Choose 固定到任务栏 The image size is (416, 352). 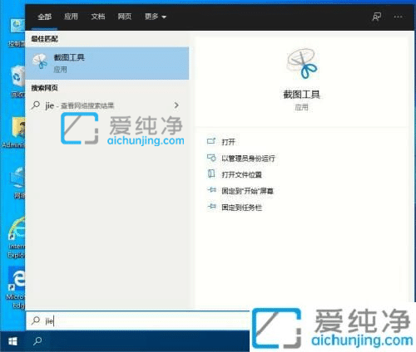click(x=241, y=208)
